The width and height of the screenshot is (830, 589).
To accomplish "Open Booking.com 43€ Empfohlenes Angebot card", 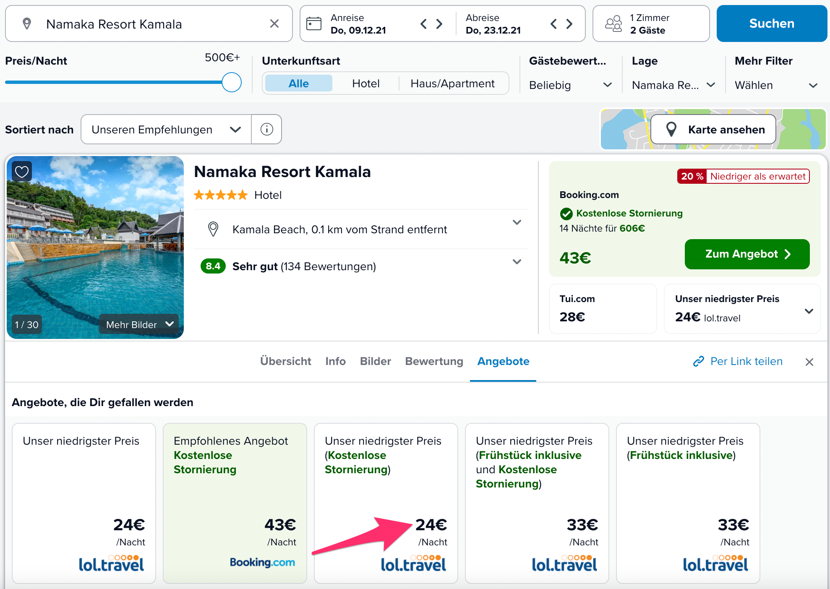I will (235, 503).
